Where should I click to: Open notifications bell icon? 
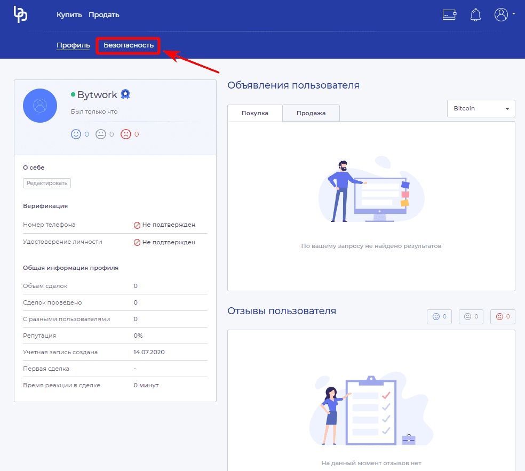(x=475, y=15)
